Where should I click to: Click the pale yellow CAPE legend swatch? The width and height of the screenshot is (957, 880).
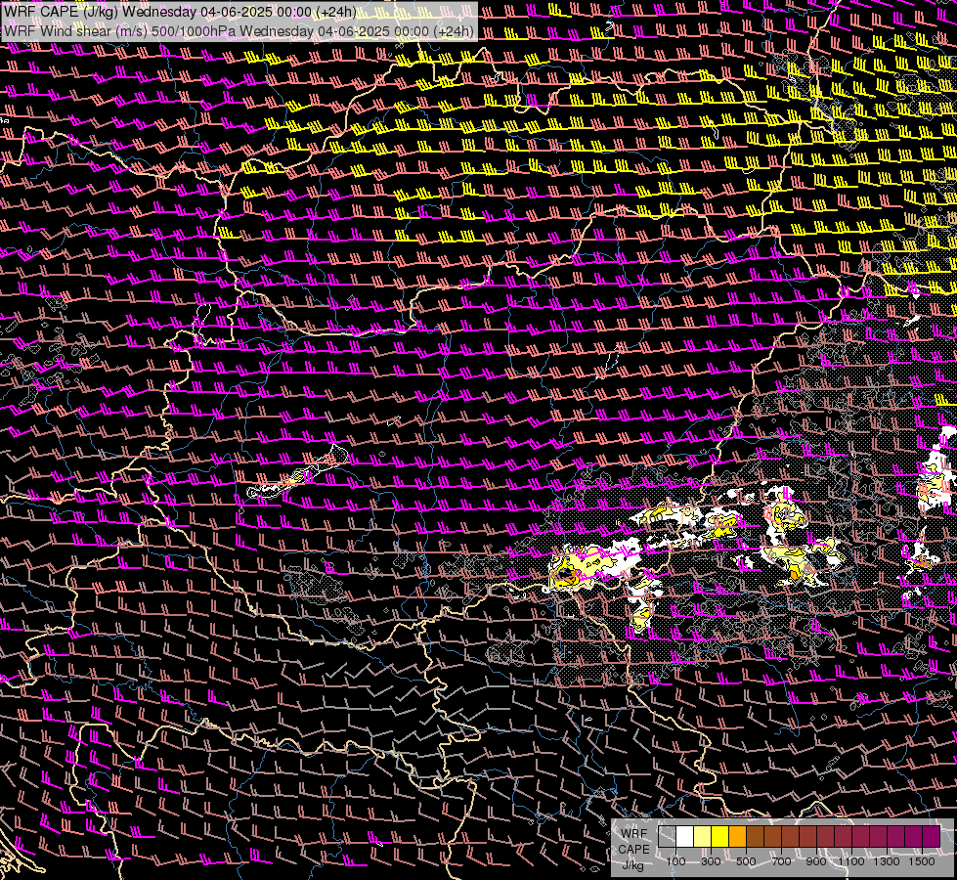point(703,836)
